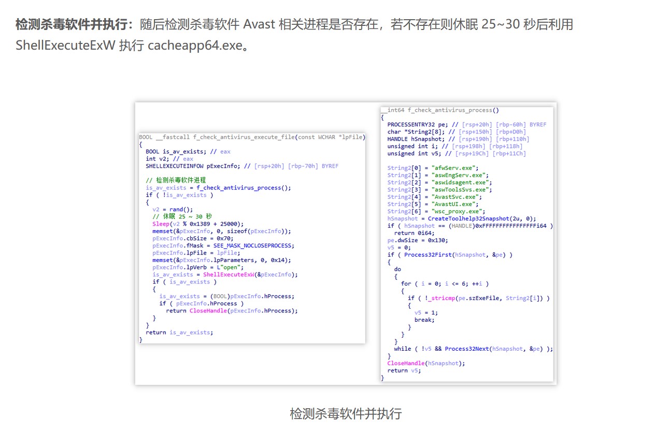This screenshot has height=435, width=655.
Task: Click the while Process32Next(hSnapshot, &pe) line
Action: [x=474, y=349]
